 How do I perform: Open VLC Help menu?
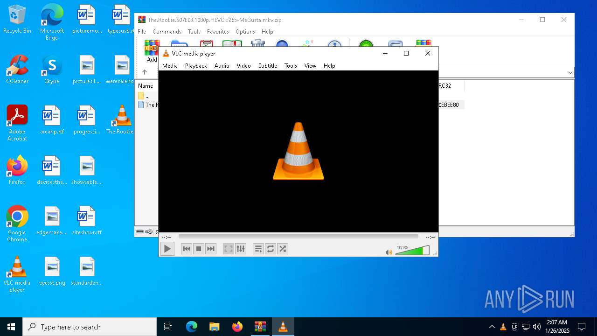click(329, 66)
